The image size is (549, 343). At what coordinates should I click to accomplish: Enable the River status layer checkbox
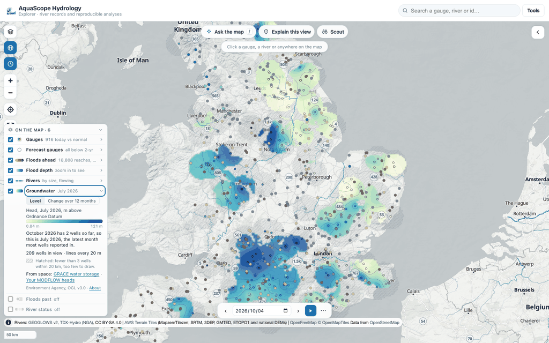(x=11, y=309)
